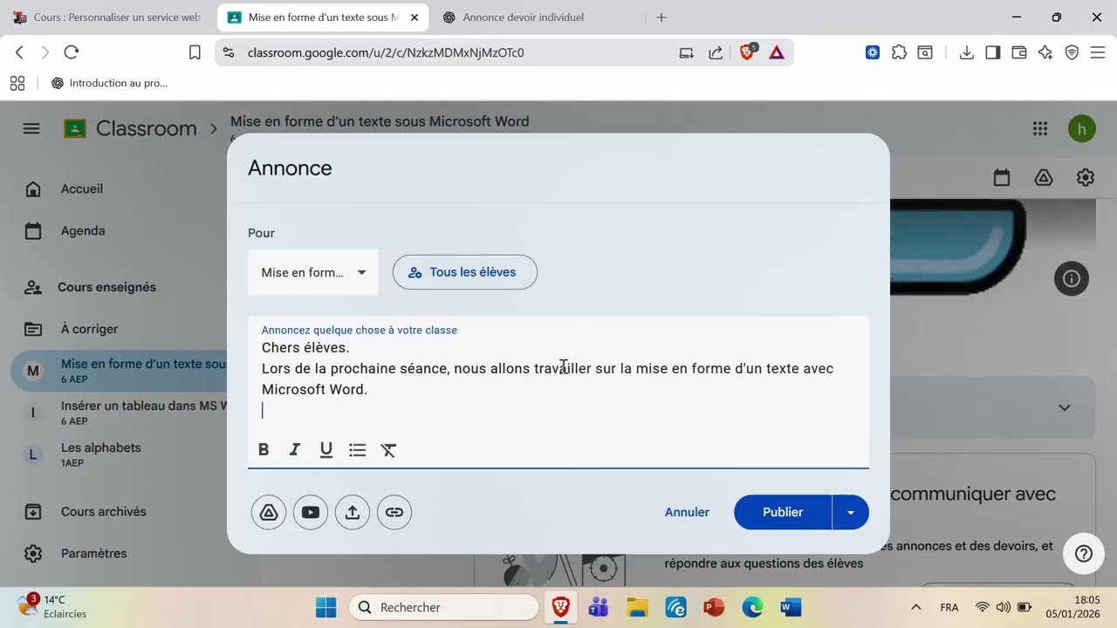Open Brave VPN icon
1117x628 pixels.
(x=1072, y=52)
